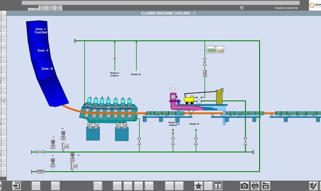Click the top 'Strand- III' label

tap(136, 74)
